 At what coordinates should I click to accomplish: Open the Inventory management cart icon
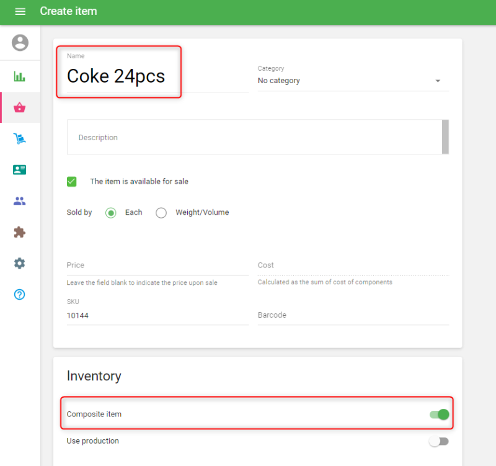click(20, 139)
